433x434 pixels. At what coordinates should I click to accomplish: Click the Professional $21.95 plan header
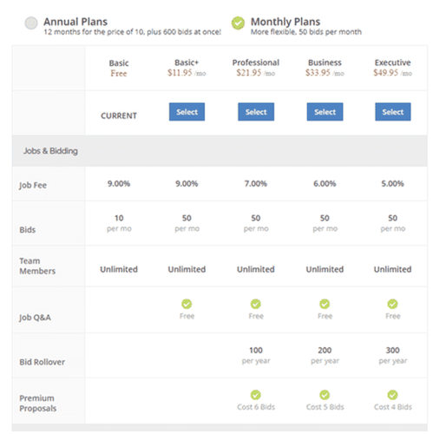click(x=256, y=68)
